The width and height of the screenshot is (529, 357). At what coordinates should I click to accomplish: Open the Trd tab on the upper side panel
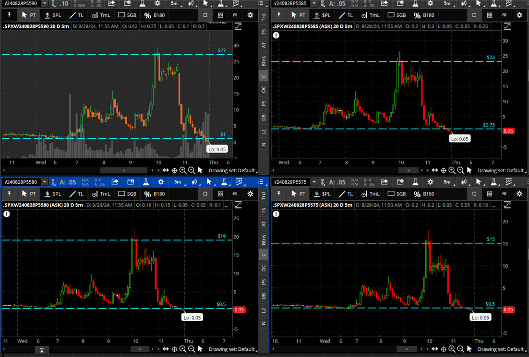coord(264,17)
